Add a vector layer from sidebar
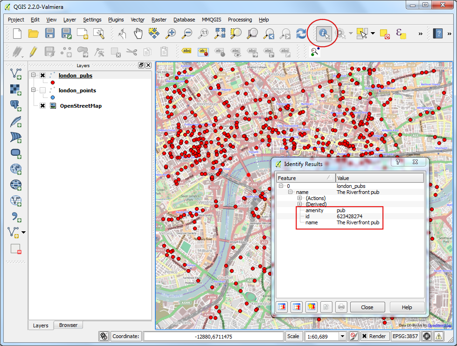 [x=16, y=74]
